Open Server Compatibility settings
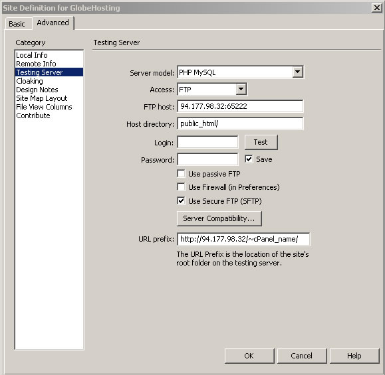Viewport: 385px width, 375px height. pyautogui.click(x=219, y=218)
